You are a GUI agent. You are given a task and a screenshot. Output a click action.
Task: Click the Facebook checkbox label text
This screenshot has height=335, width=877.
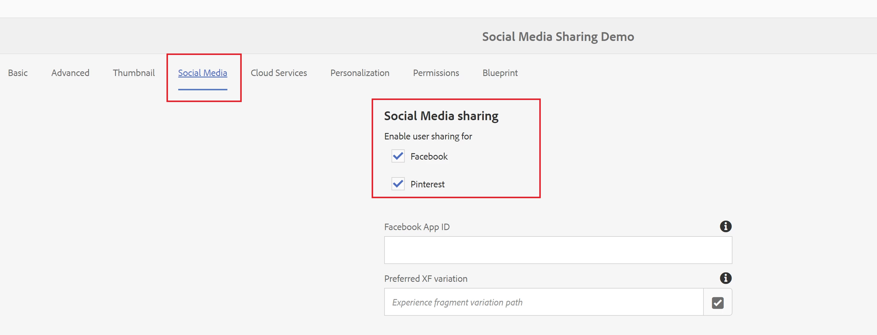click(429, 156)
